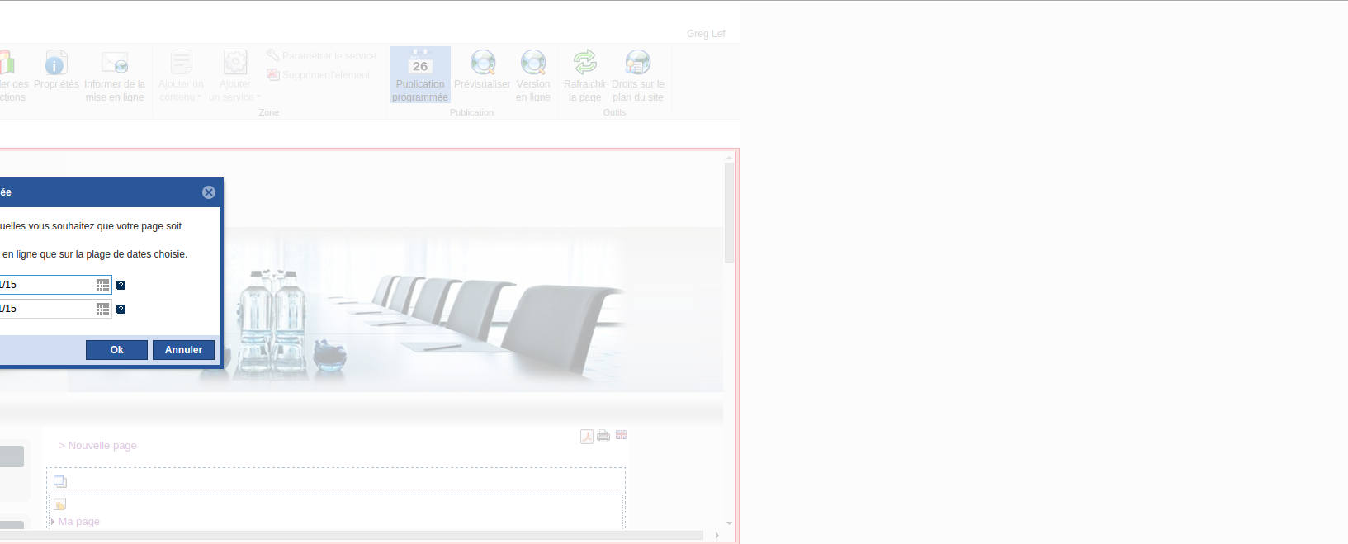Click the vertical scrollbar of page preview
The height and width of the screenshot is (544, 1348).
click(729, 213)
